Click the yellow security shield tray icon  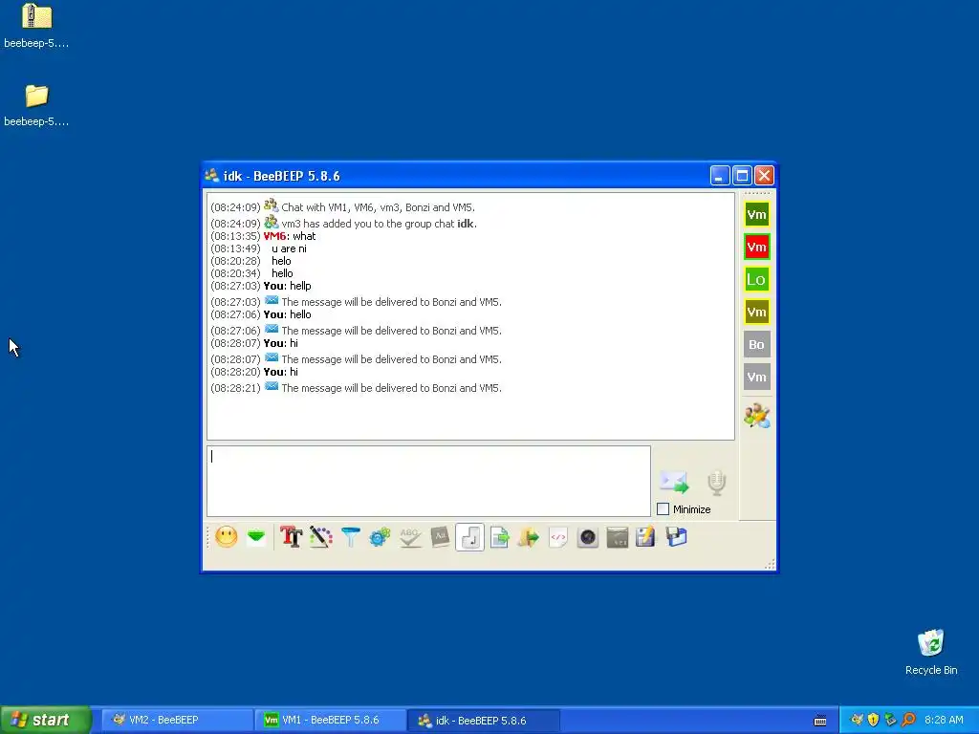[874, 720]
